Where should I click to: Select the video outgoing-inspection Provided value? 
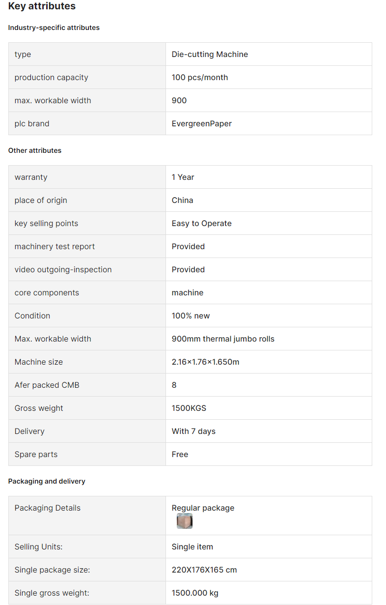point(188,269)
